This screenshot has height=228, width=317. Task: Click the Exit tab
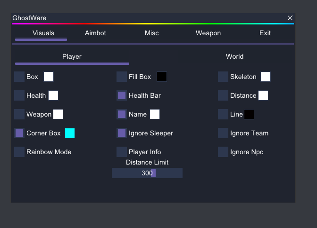point(265,33)
